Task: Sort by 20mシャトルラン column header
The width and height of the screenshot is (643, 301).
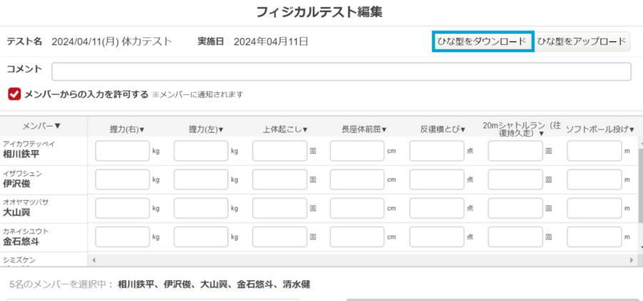Action: 519,129
